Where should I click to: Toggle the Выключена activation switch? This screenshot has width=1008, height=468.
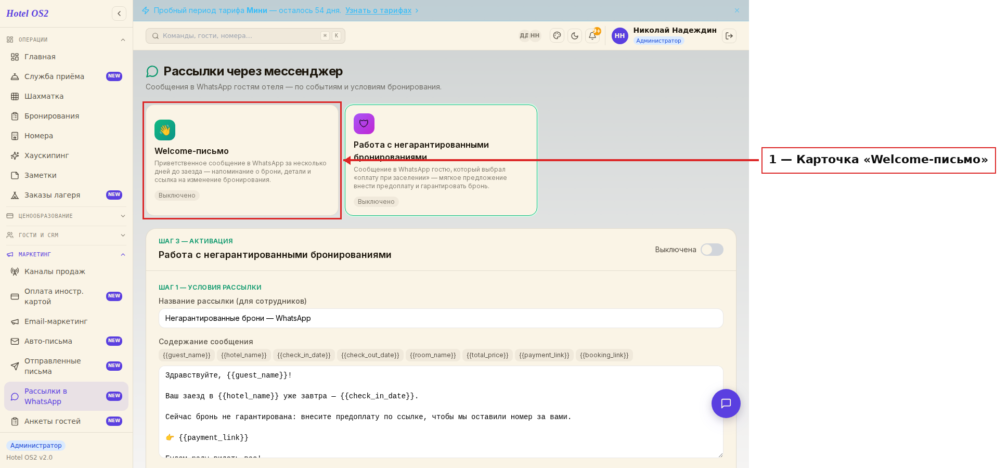point(712,250)
